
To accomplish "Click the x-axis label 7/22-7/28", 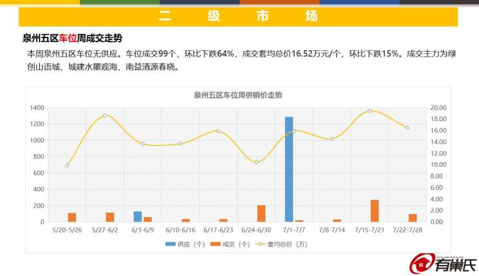I will (x=408, y=230).
